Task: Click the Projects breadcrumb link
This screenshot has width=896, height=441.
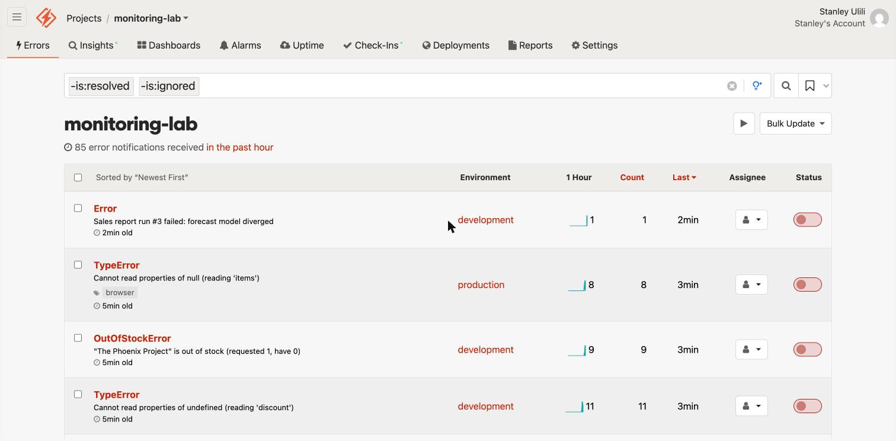Action: tap(84, 18)
